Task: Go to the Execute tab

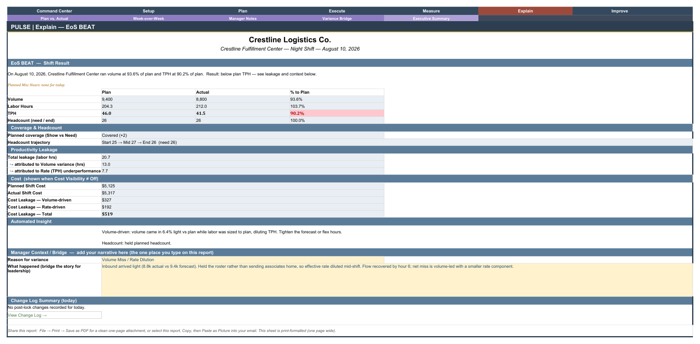Action: click(x=337, y=11)
